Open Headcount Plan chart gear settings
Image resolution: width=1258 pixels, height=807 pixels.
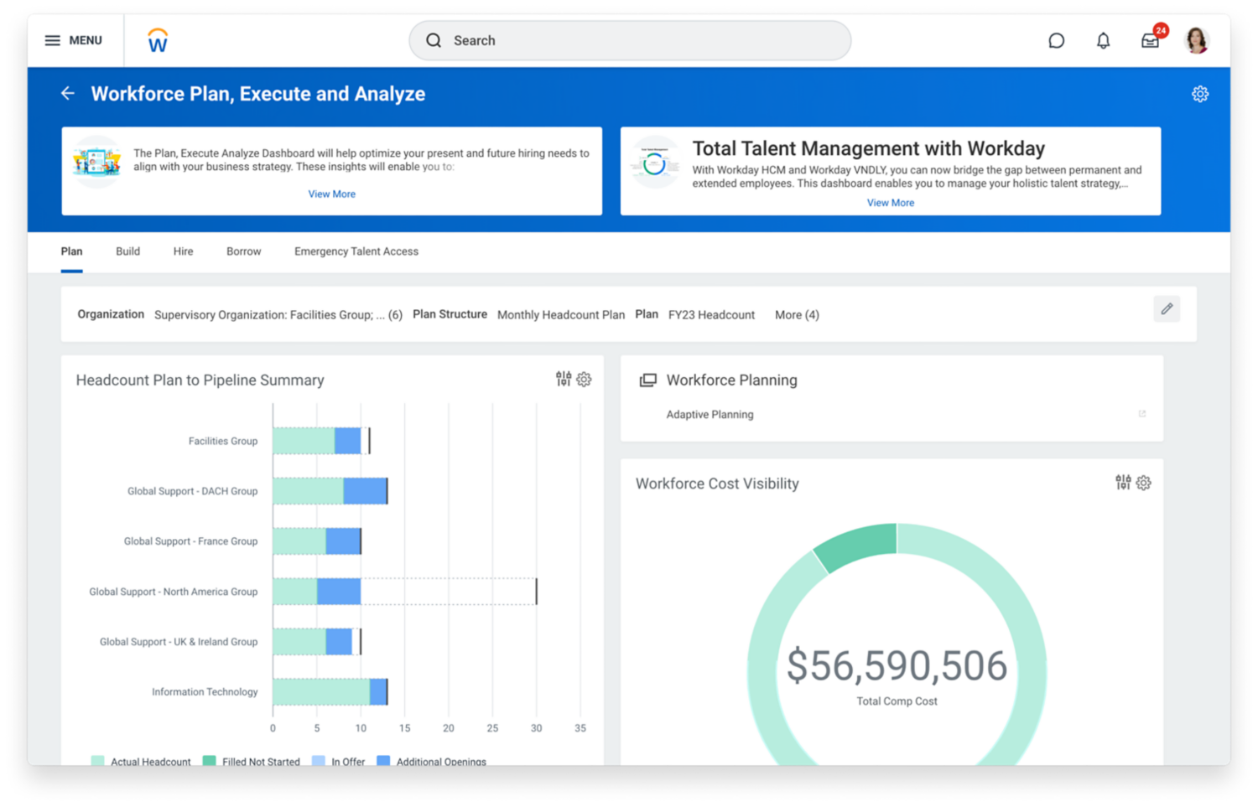click(x=584, y=380)
